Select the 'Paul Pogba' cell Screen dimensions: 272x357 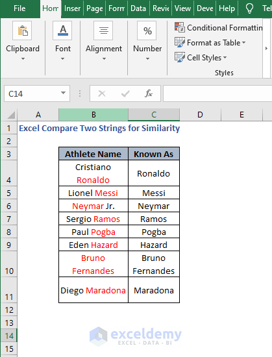pyautogui.click(x=93, y=232)
